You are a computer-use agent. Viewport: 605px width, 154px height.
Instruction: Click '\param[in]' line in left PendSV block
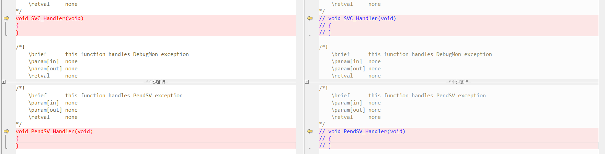tap(53, 103)
